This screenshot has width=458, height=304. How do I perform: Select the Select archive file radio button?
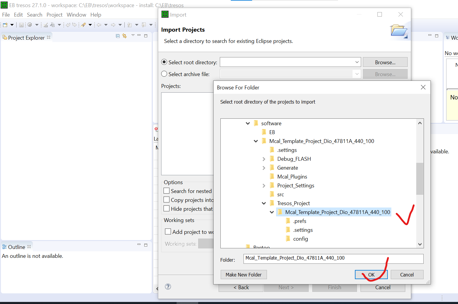point(164,74)
